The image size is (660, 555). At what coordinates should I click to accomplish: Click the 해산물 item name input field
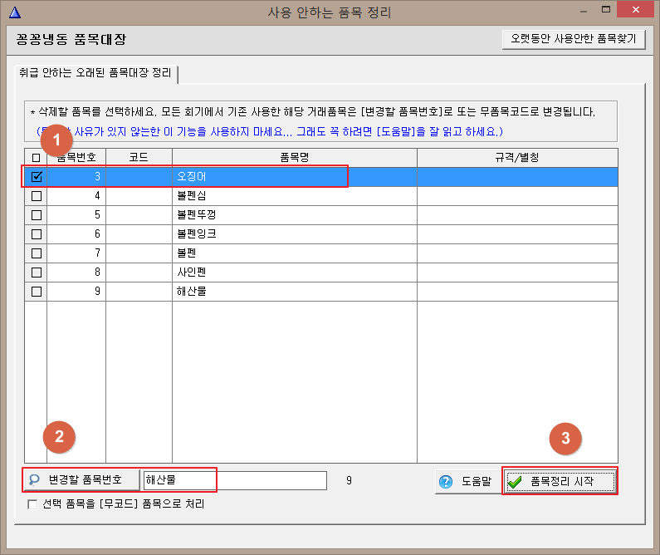[235, 480]
